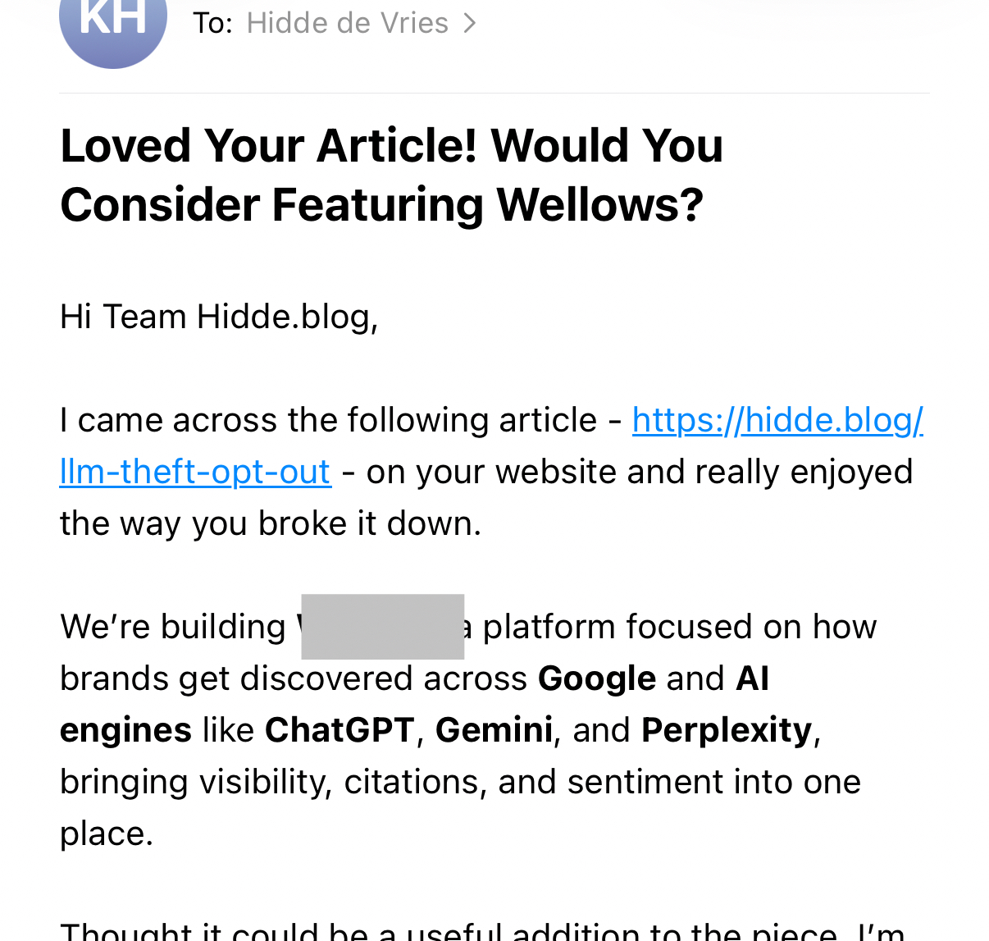This screenshot has height=941, width=989.
Task: Click the gray redacted box
Action: [x=382, y=627]
